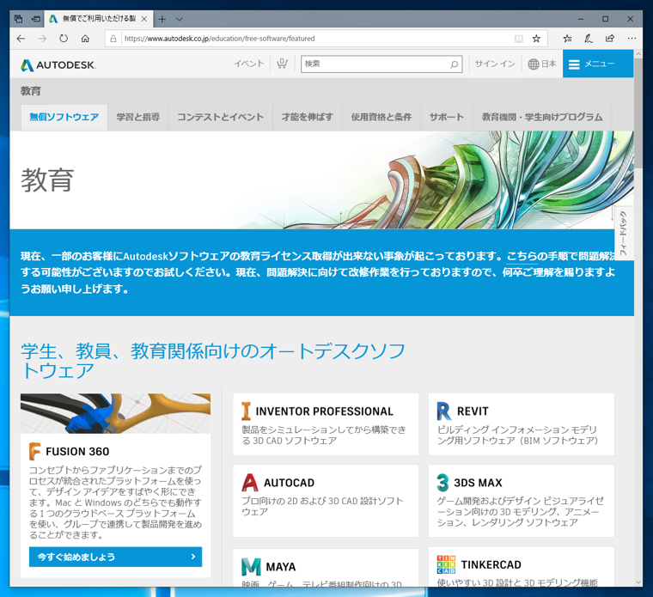Open reading view book icon

(519, 39)
